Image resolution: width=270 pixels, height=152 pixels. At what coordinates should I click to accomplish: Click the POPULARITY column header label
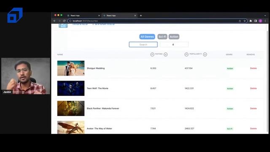[x=196, y=54]
